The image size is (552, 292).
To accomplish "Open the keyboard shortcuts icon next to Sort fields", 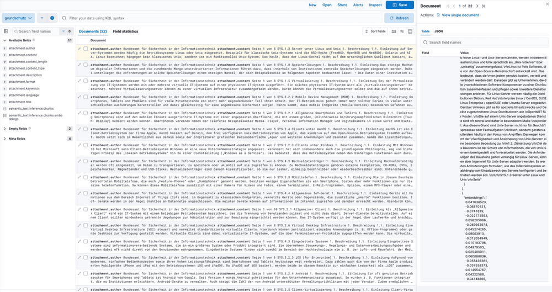I will pyautogui.click(x=394, y=31).
